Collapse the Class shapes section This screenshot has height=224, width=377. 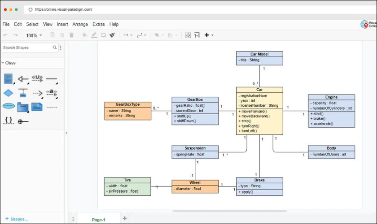[9, 63]
